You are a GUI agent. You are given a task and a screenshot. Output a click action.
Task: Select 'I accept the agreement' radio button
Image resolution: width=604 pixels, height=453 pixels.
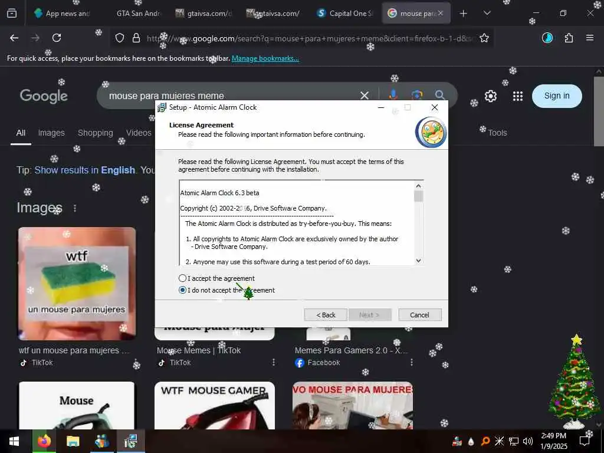183,278
